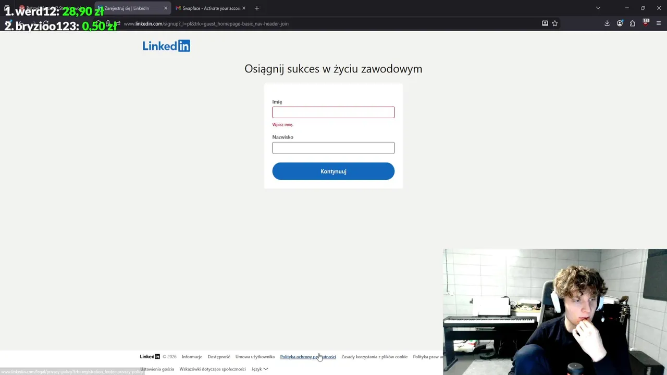This screenshot has height=375, width=667.
Task: Restore down the Firefox window
Action: [643, 8]
